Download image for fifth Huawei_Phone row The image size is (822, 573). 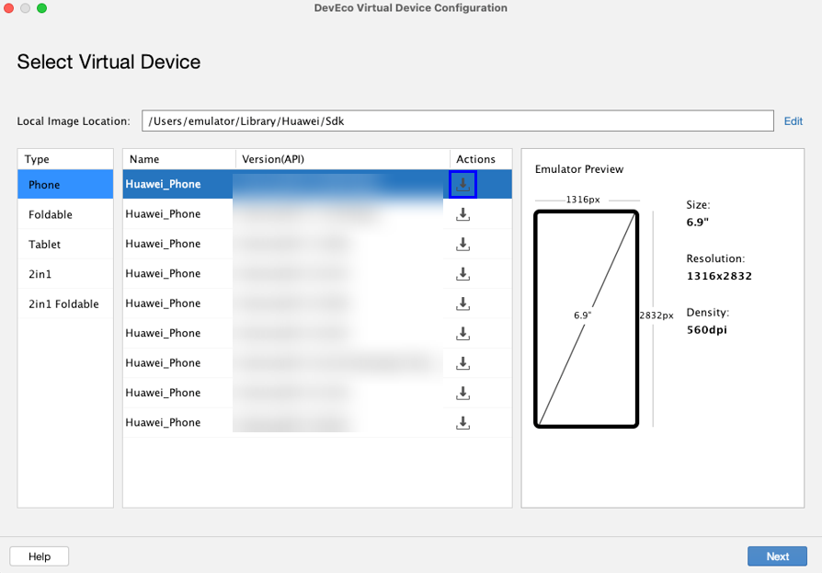tap(462, 304)
